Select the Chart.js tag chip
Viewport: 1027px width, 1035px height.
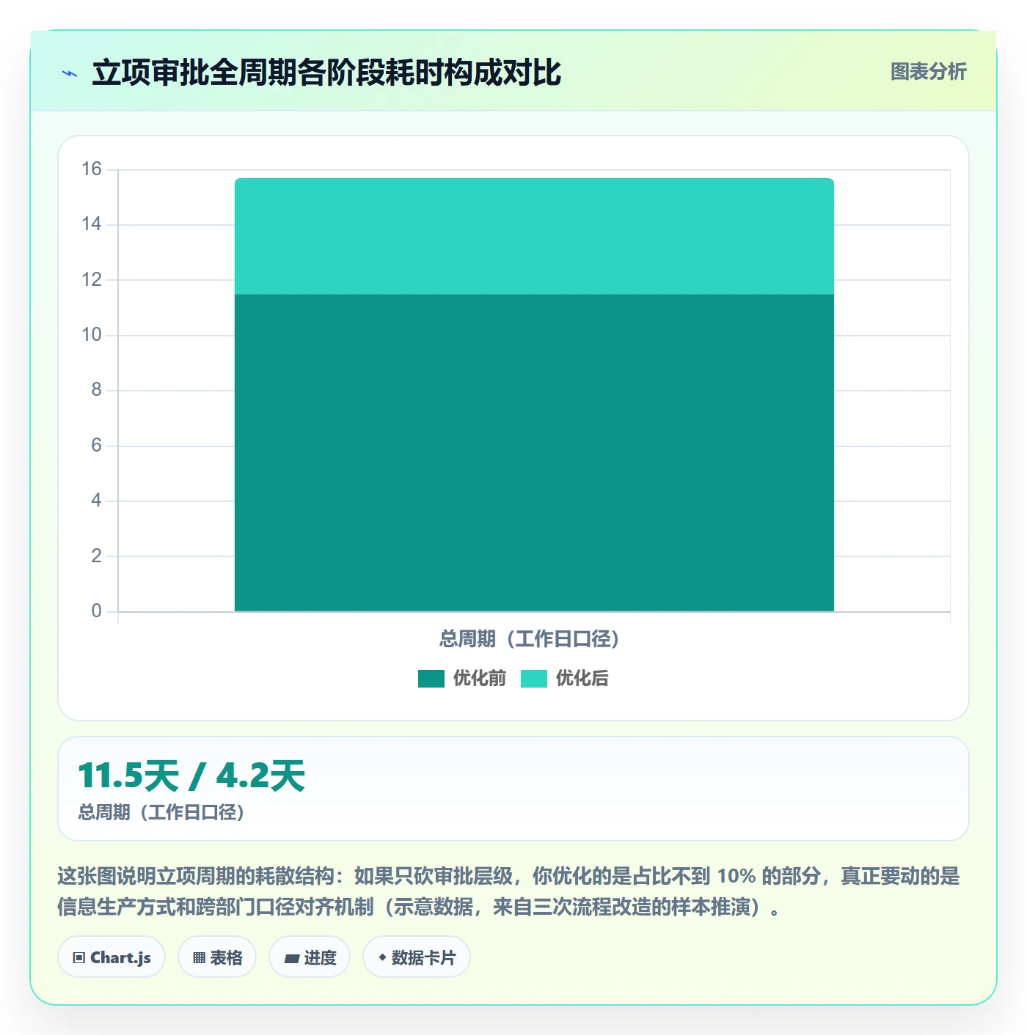(x=112, y=957)
